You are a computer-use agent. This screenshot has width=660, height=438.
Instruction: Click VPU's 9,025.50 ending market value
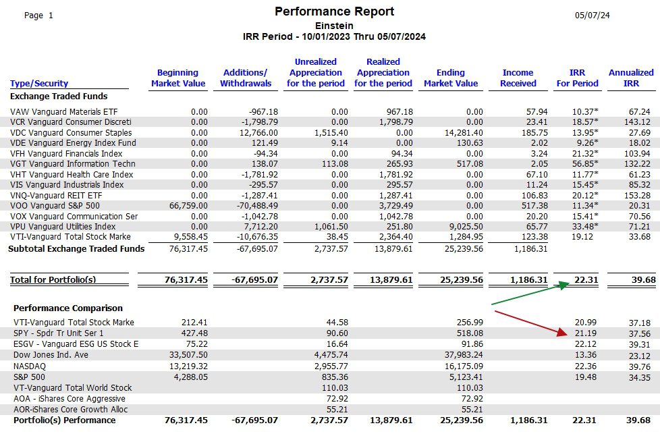pos(467,226)
